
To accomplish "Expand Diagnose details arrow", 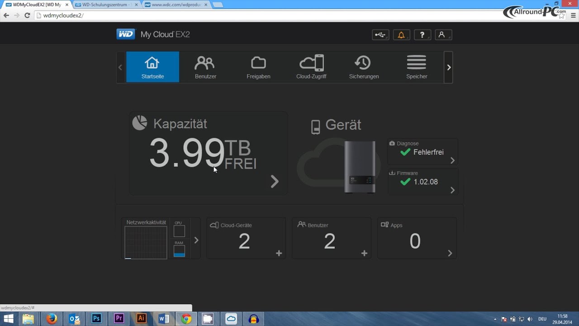I will coord(452,160).
